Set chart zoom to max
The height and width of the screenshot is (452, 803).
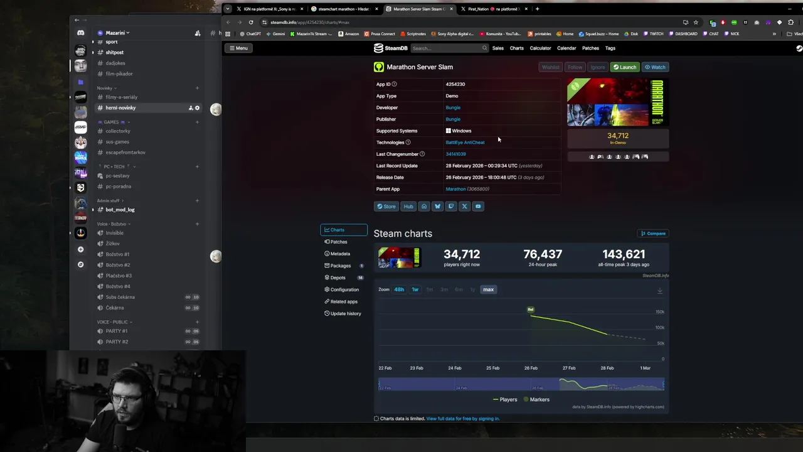(488, 289)
